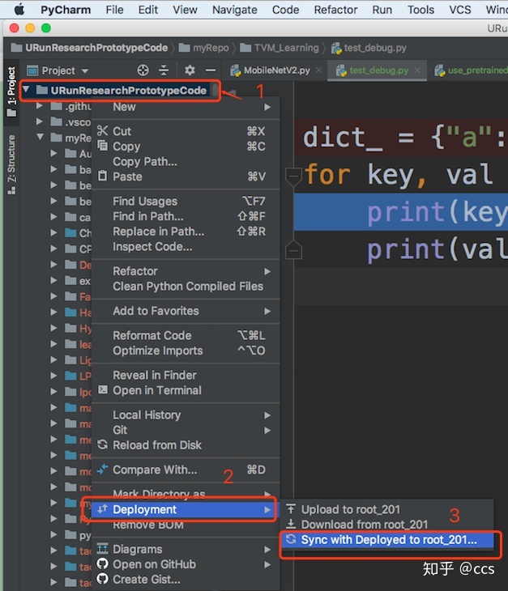The width and height of the screenshot is (508, 591).
Task: Toggle fold marker at the for loop
Action: pyautogui.click(x=293, y=176)
